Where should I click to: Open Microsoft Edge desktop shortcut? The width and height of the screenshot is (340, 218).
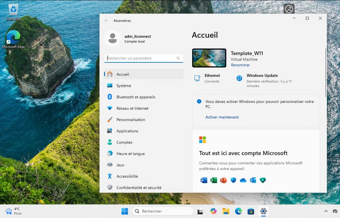pyautogui.click(x=14, y=39)
